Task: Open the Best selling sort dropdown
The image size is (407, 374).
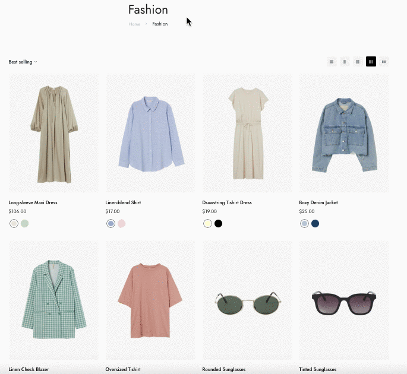Action: [23, 62]
